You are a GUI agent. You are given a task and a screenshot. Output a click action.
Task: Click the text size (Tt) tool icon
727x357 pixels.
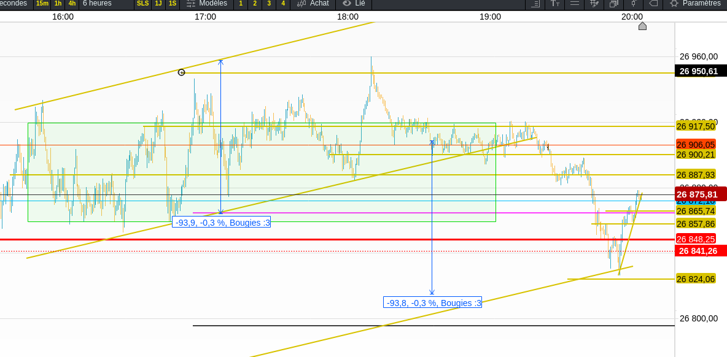554,4
